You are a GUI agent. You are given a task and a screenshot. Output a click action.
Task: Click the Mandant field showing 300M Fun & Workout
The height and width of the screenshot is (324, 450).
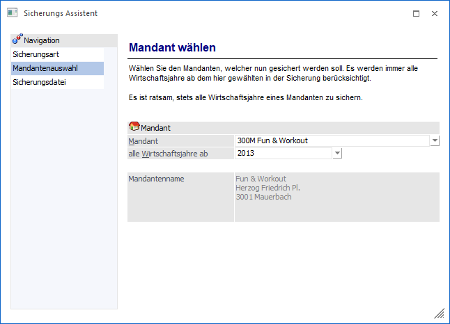[x=332, y=140]
